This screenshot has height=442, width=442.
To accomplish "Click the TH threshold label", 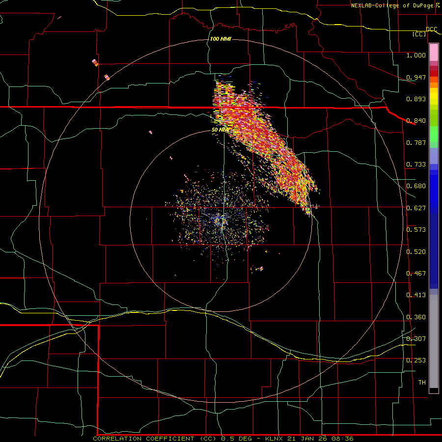I will pos(422,383).
